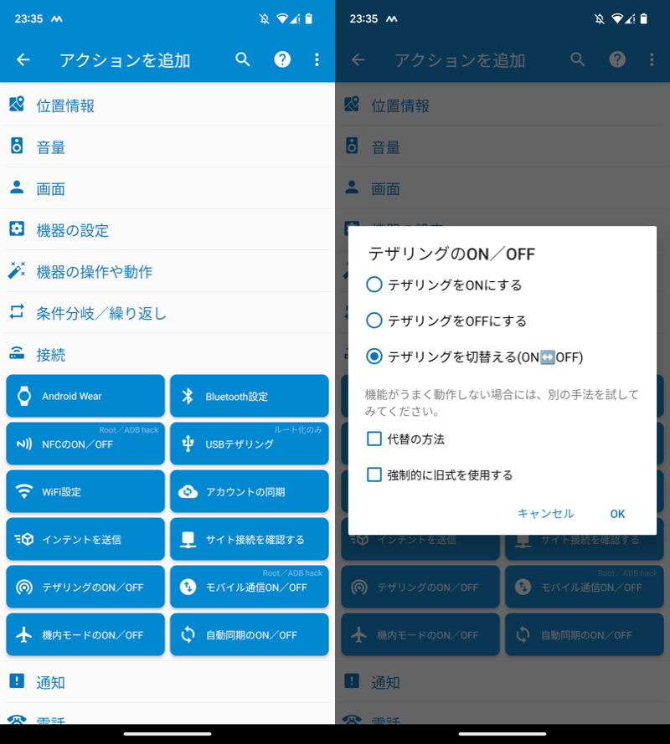The width and height of the screenshot is (670, 744).
Task: Select the bright Bluetooth設定 tile
Action: coord(249,396)
